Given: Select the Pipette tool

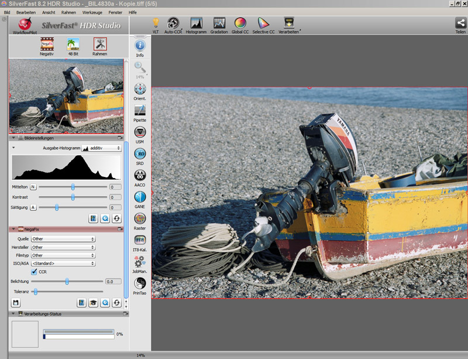Looking at the screenshot, I should (140, 111).
